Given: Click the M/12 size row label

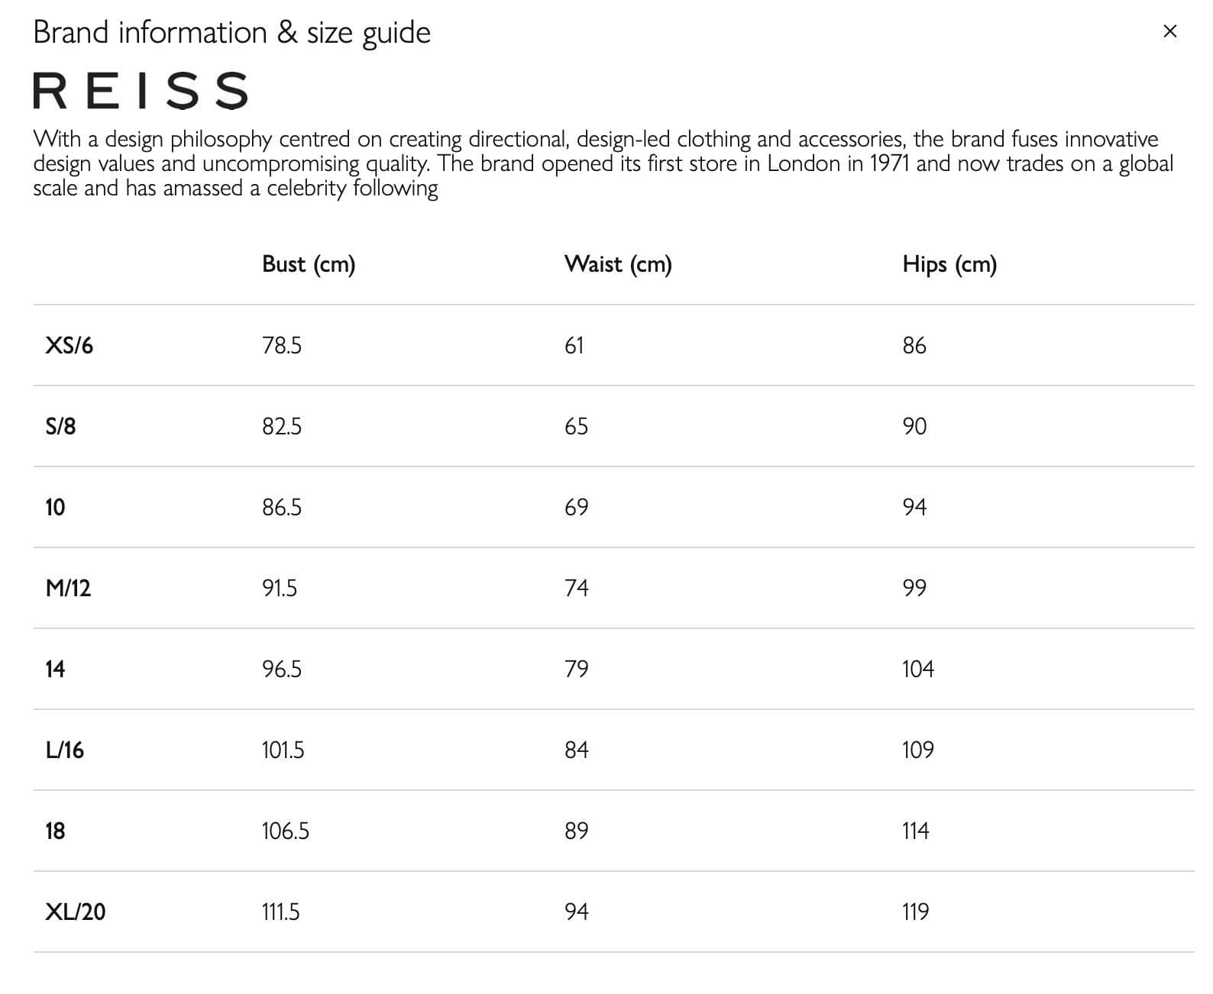Looking at the screenshot, I should pos(68,589).
